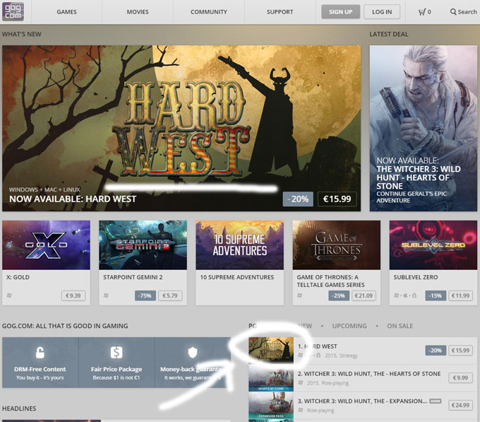Screen dimensions: 480x422
Task: Click the Hard West thumbnail in popular list
Action: (271, 351)
